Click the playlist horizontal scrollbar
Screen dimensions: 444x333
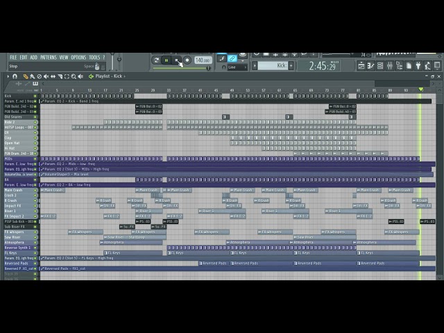(210, 83)
